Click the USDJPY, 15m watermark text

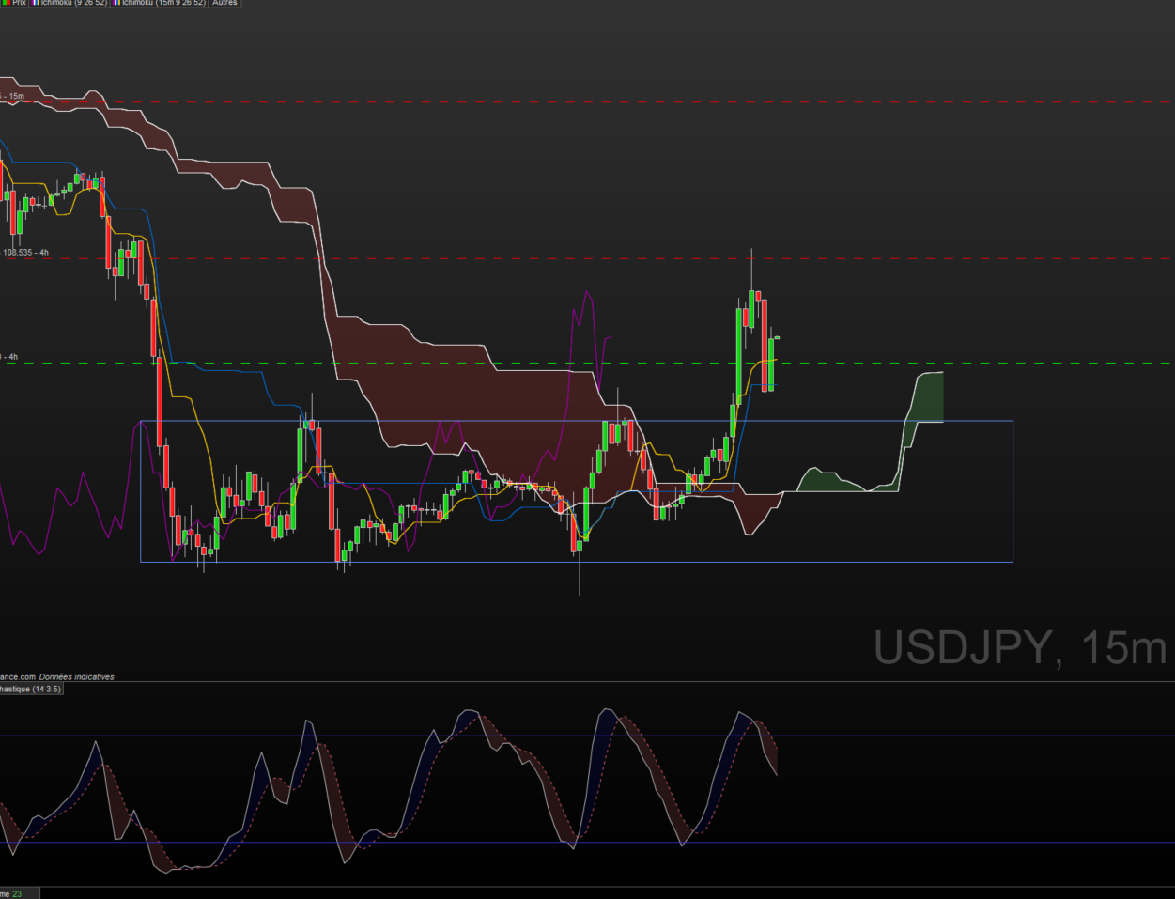tap(1020, 648)
